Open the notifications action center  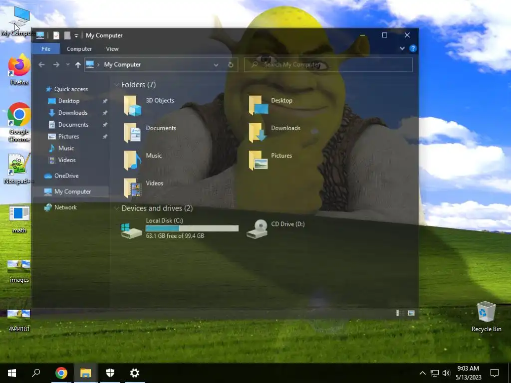[x=495, y=373]
